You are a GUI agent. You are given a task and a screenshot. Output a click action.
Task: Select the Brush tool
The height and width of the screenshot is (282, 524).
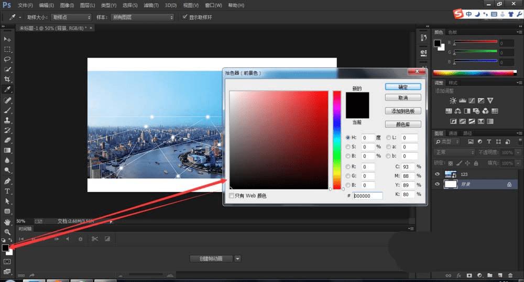pyautogui.click(x=7, y=110)
